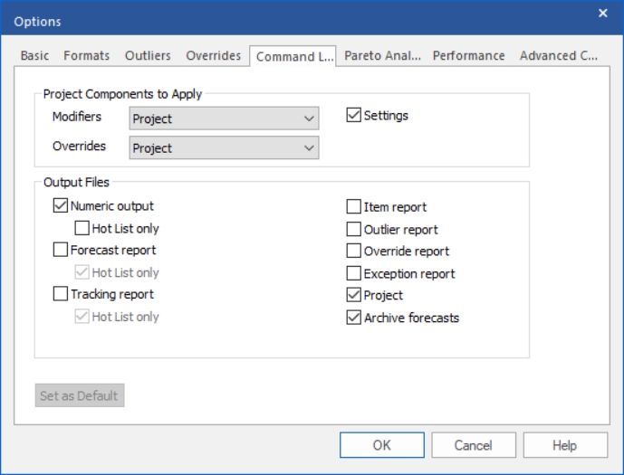Switch to the Performance tab

[x=469, y=56]
